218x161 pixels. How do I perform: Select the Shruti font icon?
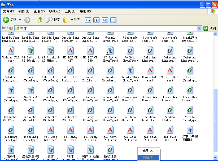click(x=190, y=71)
